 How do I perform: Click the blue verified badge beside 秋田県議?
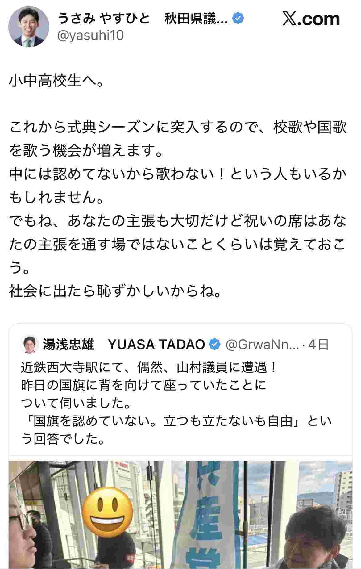(238, 19)
